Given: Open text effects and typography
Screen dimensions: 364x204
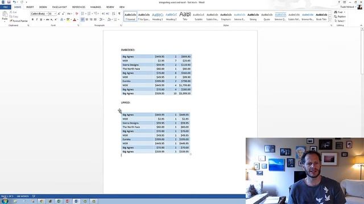Looking at the screenshot, I should point(61,20).
